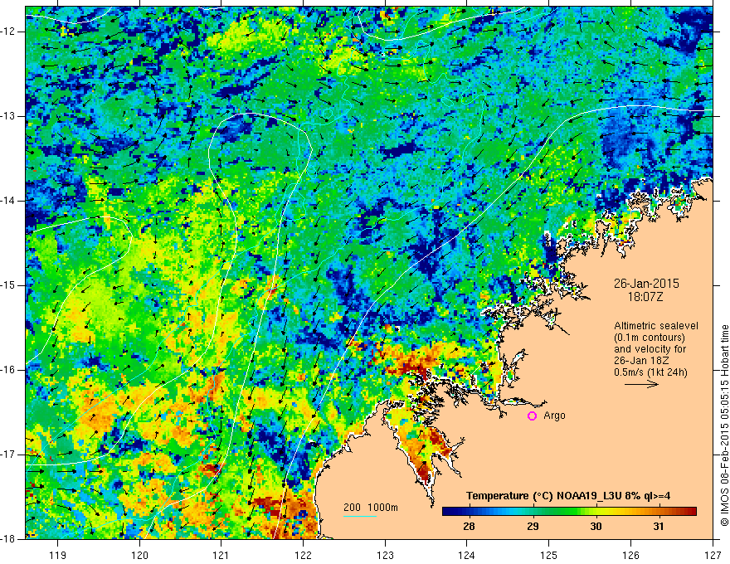Screen dimensions: 730x564
Task: Click the latitude -13 axis label
Action: (x=8, y=116)
